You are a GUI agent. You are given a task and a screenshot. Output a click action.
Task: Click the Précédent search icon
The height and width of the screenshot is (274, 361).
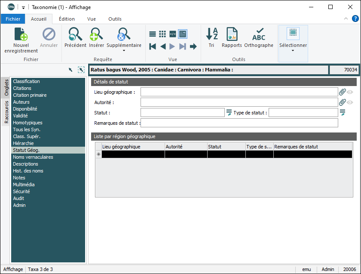tap(75, 34)
